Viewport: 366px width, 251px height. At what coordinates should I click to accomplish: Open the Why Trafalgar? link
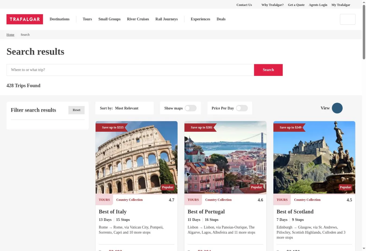coord(272,5)
